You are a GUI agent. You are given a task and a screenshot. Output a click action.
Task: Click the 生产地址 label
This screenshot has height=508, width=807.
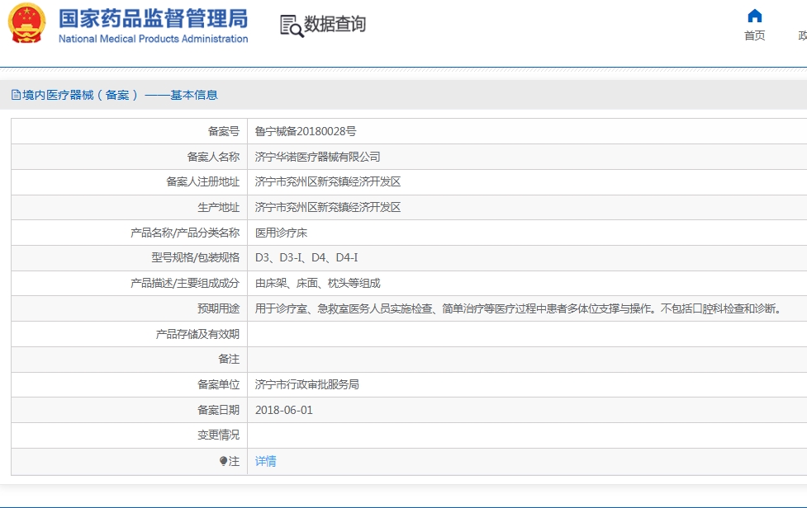[219, 208]
